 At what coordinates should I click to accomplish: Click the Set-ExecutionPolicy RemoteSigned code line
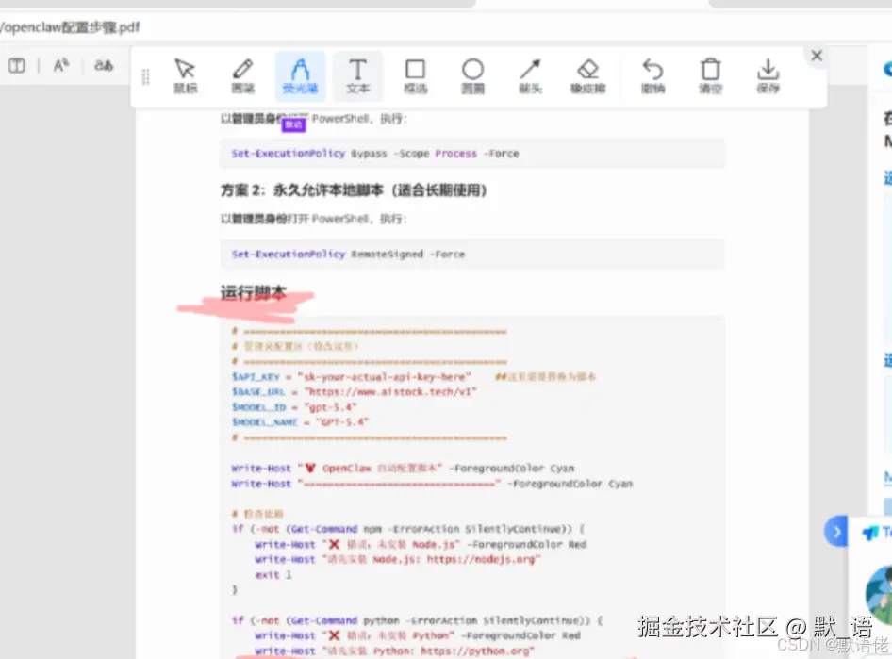tap(348, 255)
